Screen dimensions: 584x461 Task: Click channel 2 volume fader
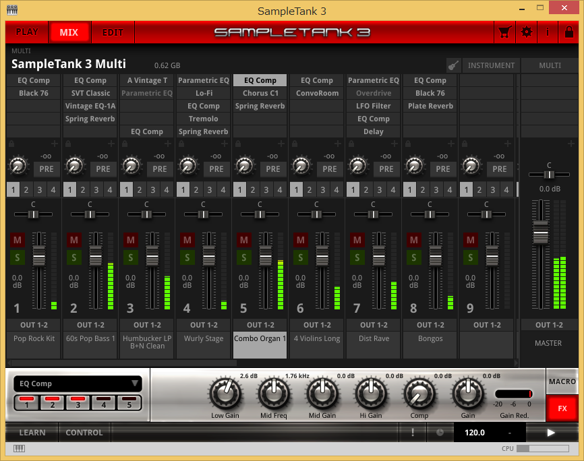click(x=96, y=256)
